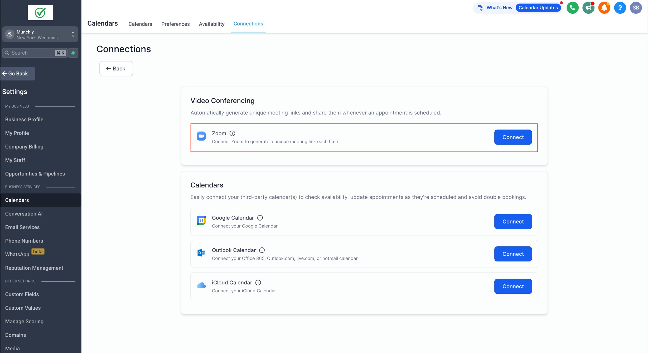Click the 'Connect your Google Calendar' description
Screen dimensions: 648x353
pyautogui.click(x=245, y=226)
